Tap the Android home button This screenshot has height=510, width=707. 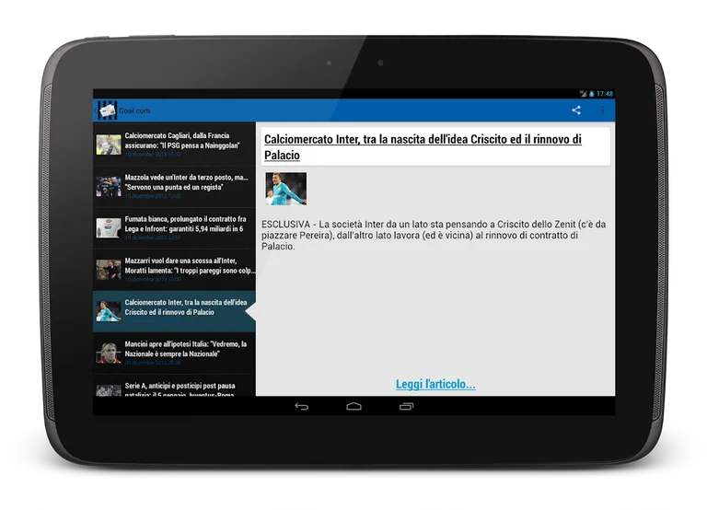click(353, 406)
